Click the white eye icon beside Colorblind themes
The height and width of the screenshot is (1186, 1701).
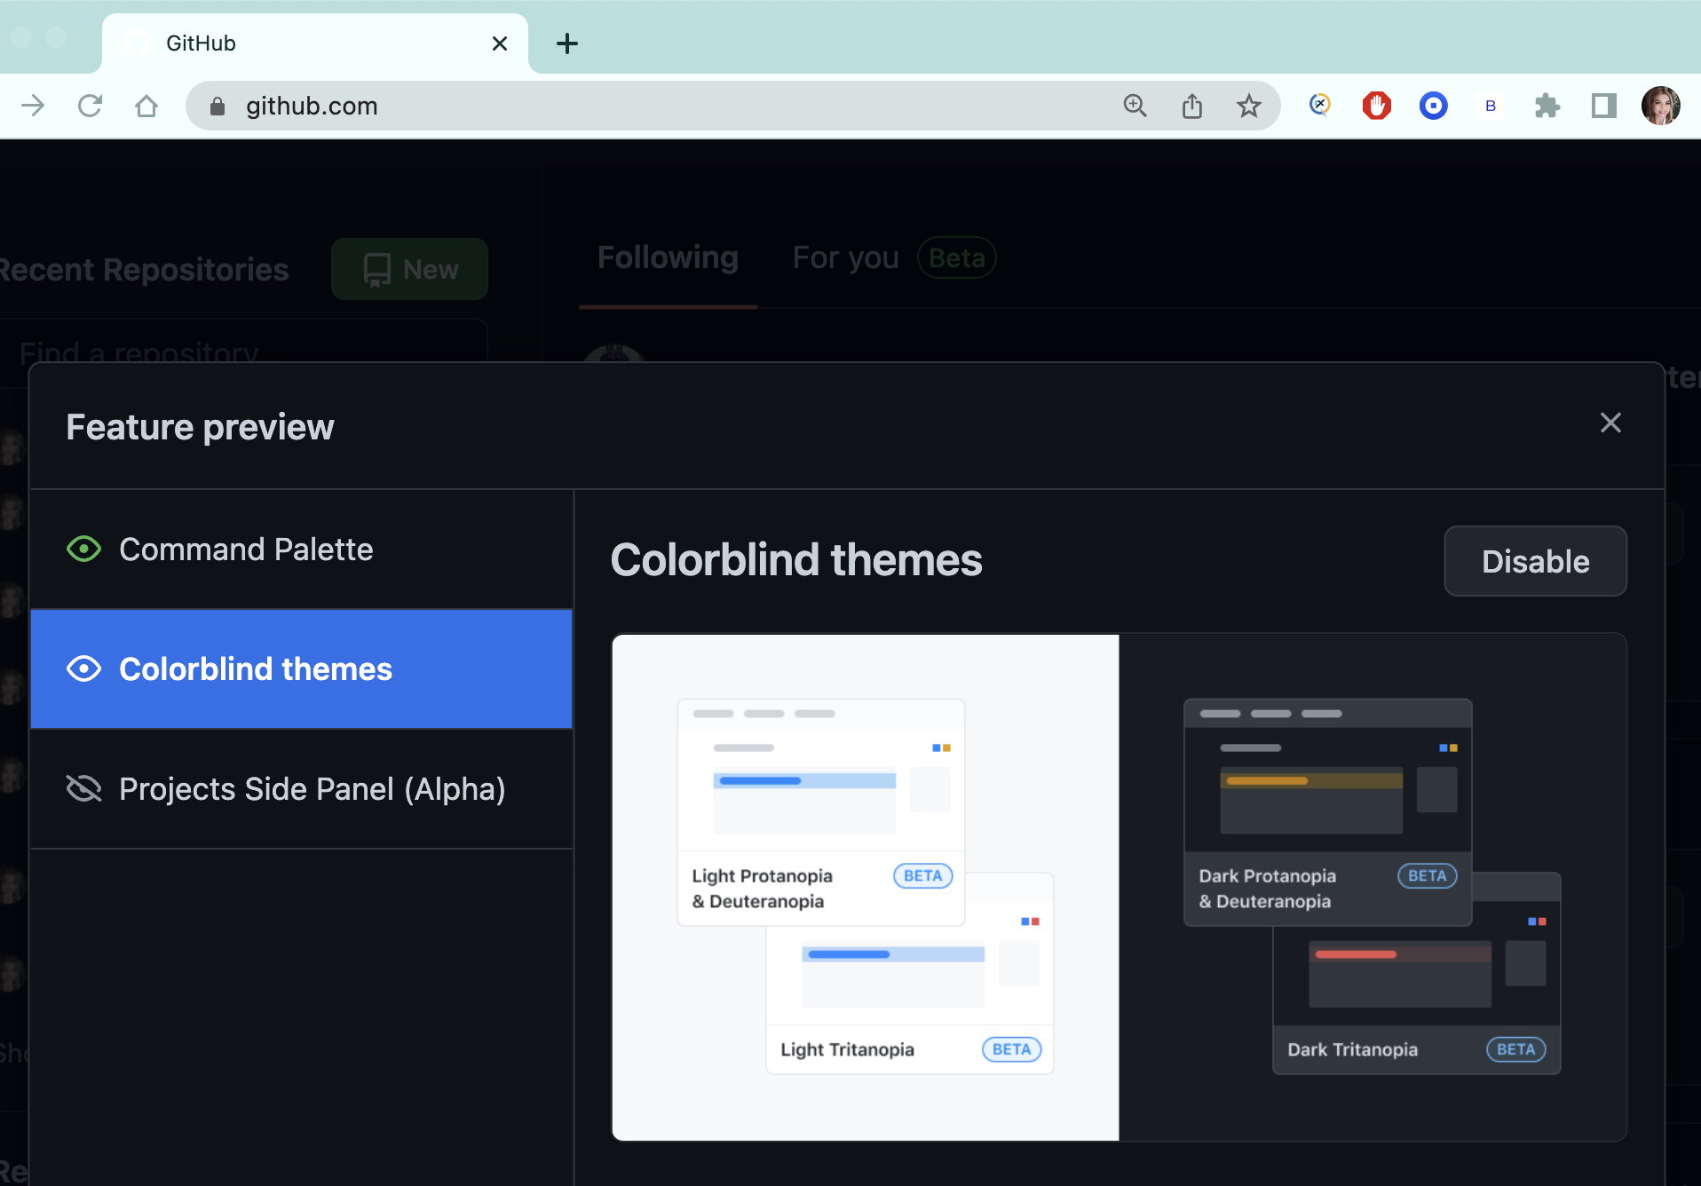pyautogui.click(x=84, y=669)
